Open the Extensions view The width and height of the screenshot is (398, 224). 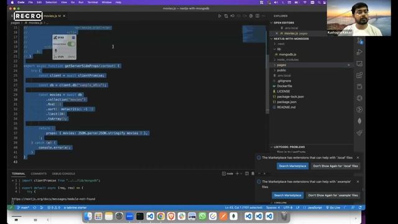tap(359, 75)
